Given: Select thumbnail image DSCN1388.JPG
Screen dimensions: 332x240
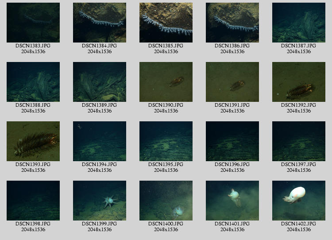Looking at the screenshot, I should [33, 82].
